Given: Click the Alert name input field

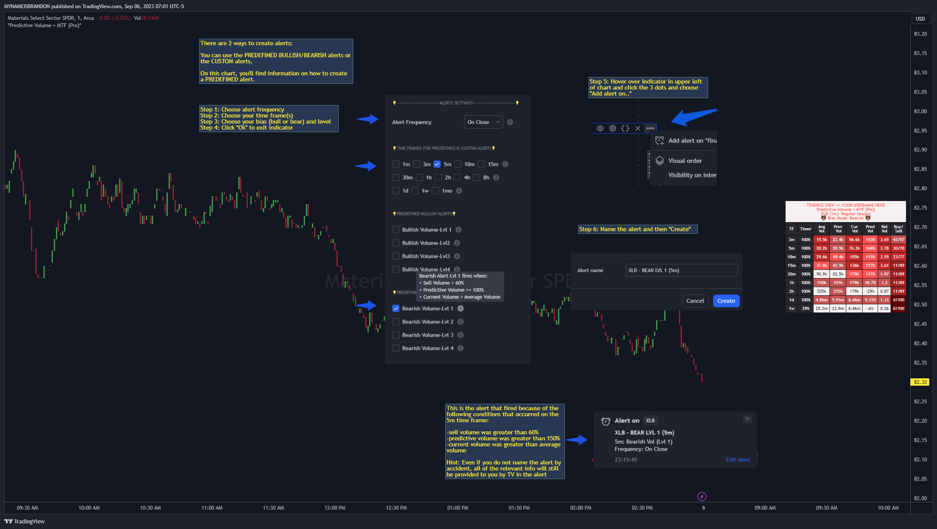Looking at the screenshot, I should point(681,270).
